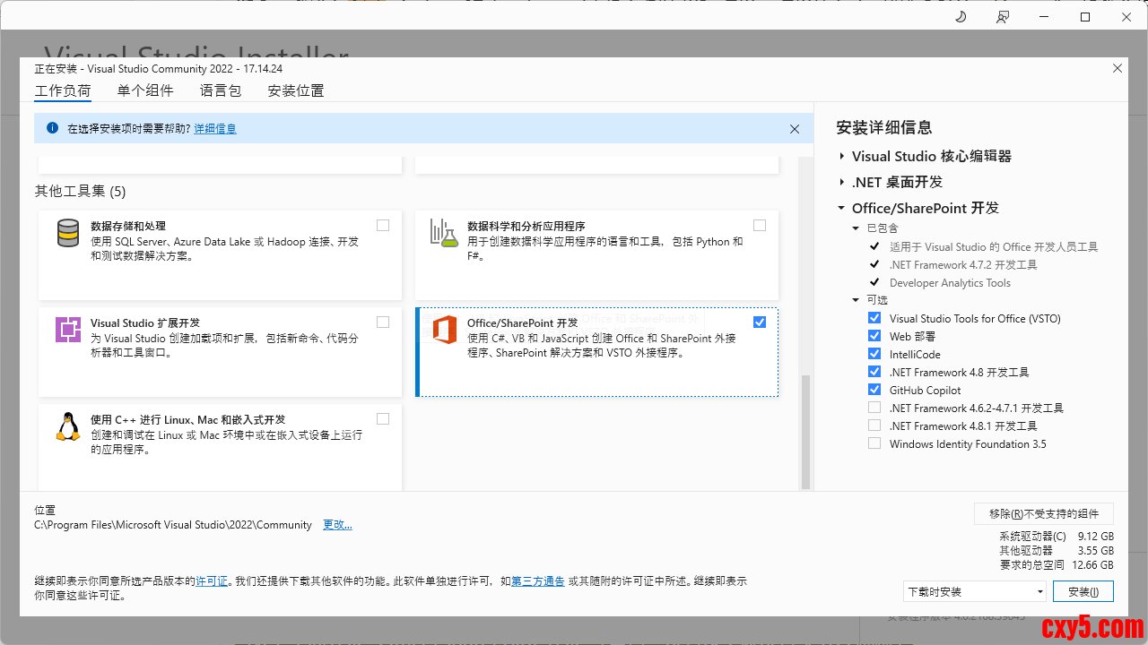Close the installing Visual Studio Community dialog
Viewport: 1148px width, 645px height.
pos(1118,68)
